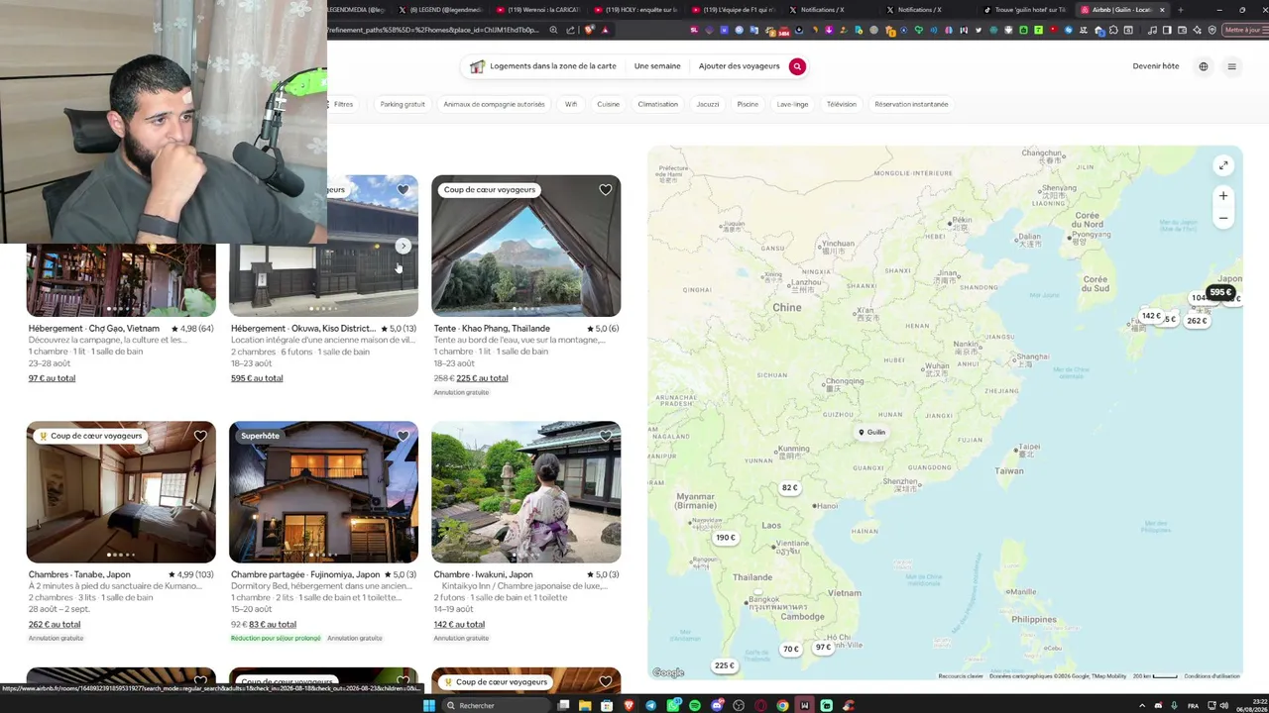The height and width of the screenshot is (713, 1269).
Task: Show next photo of Okuwa listing
Action: coord(403,246)
